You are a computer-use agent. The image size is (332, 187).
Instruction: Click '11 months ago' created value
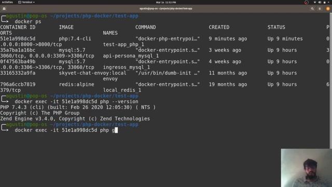[228, 73]
